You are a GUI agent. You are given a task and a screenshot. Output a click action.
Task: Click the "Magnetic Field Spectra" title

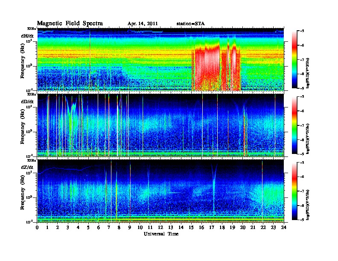70,23
